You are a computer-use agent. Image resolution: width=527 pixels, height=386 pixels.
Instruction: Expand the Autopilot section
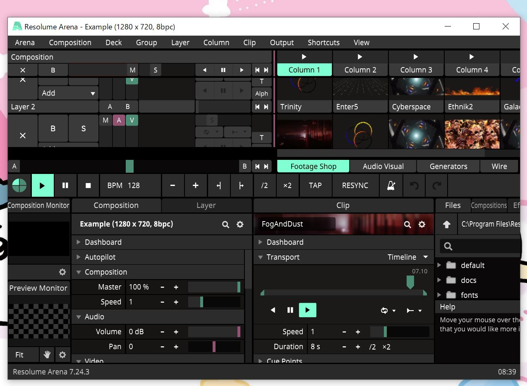pyautogui.click(x=78, y=257)
